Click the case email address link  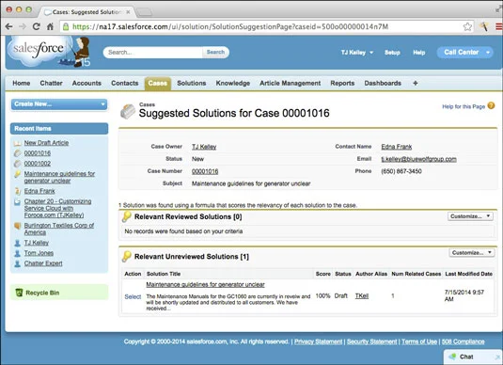(x=418, y=159)
